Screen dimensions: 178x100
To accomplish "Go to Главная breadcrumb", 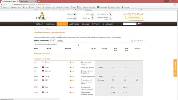I will tap(36, 29).
